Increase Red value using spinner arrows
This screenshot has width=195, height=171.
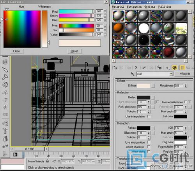click(105, 10)
